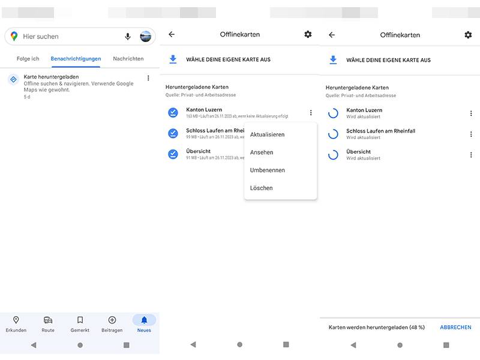Open three-dot menu for updating Schloss Laufen am Rheinfall
This screenshot has width=480, height=360.
(x=470, y=134)
